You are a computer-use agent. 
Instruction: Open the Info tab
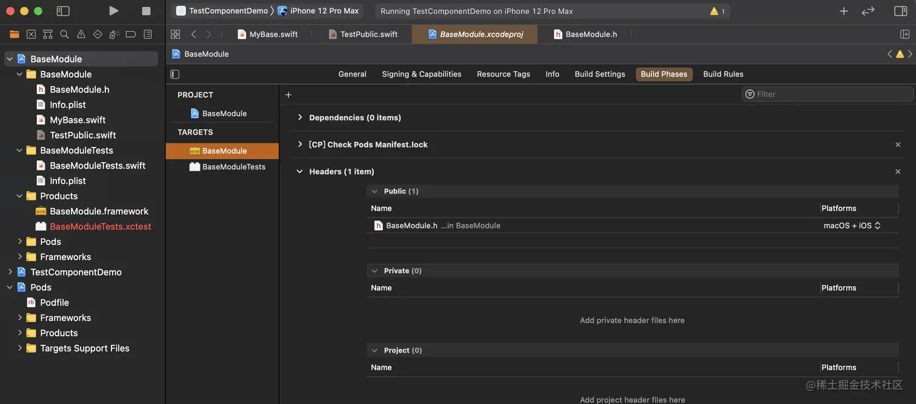click(553, 74)
